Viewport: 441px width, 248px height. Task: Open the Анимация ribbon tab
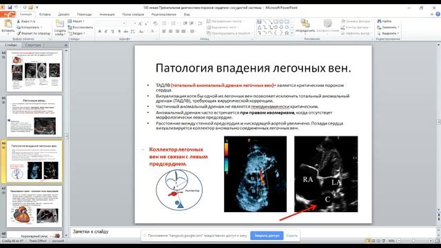pyautogui.click(x=107, y=14)
